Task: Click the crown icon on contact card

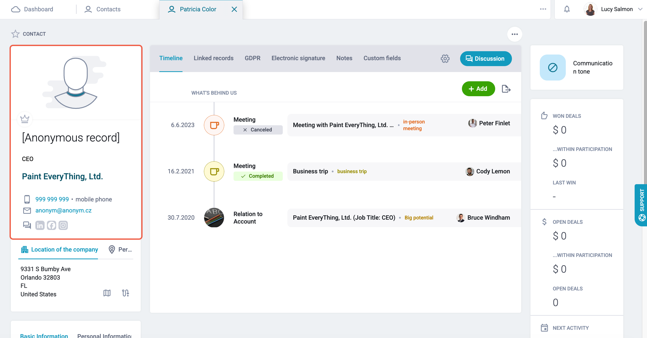Action: pos(25,119)
